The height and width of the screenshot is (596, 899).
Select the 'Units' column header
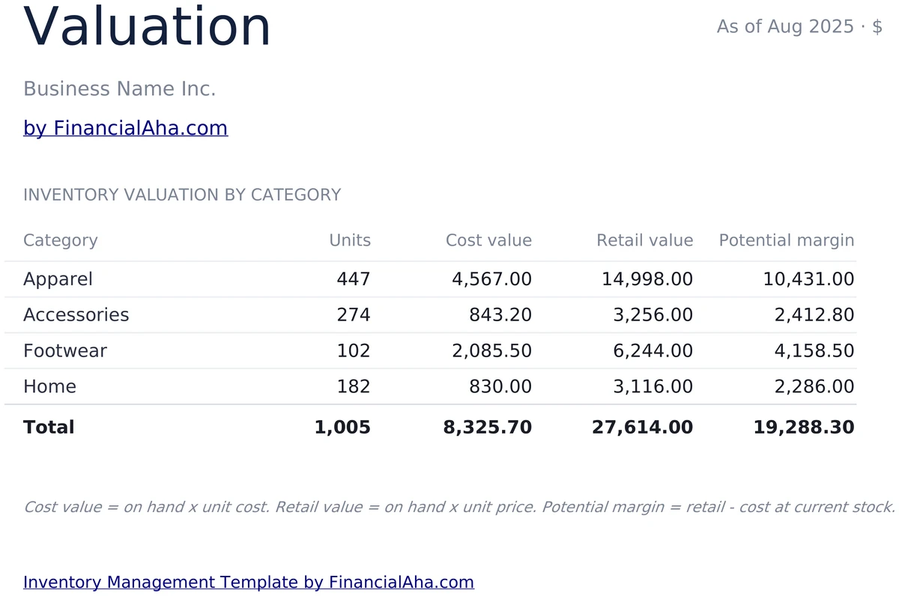350,240
